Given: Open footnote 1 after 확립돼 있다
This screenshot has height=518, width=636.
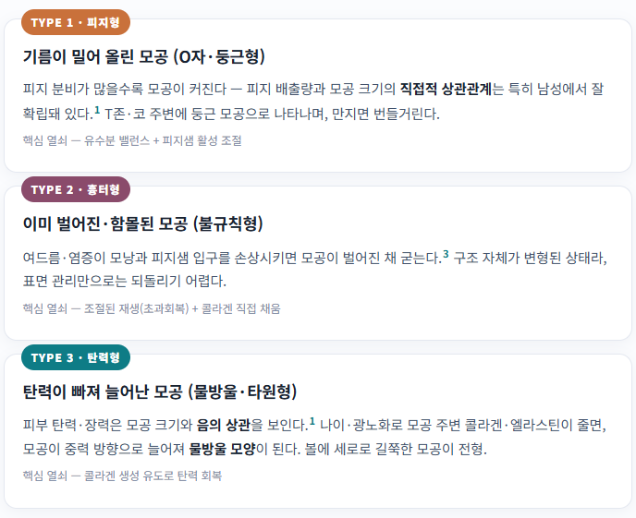Looking at the screenshot, I should coord(97,110).
